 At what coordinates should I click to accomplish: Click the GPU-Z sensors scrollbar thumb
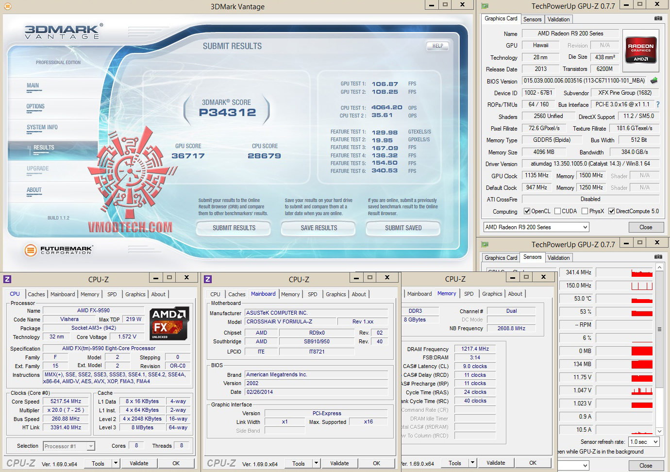(x=659, y=329)
